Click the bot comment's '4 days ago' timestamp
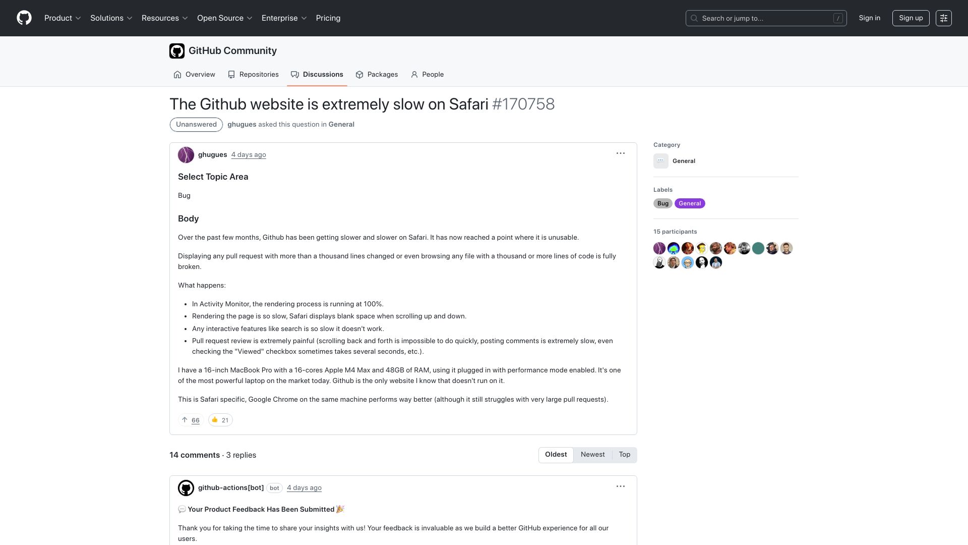The image size is (968, 545). point(304,488)
